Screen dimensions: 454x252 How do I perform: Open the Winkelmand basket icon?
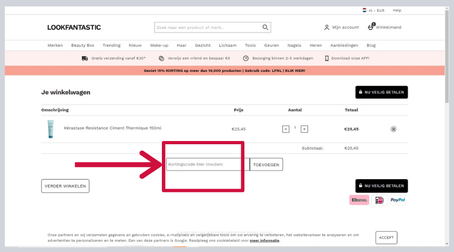[370, 27]
